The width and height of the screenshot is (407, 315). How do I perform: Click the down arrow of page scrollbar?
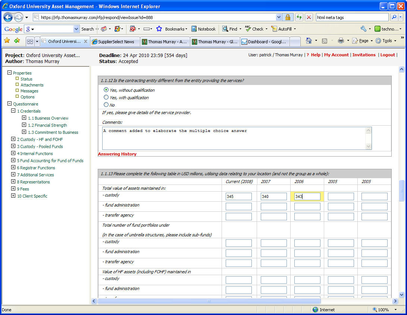tap(401, 294)
